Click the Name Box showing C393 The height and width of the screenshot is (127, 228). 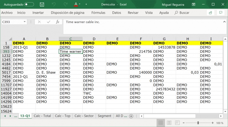pos(12,22)
